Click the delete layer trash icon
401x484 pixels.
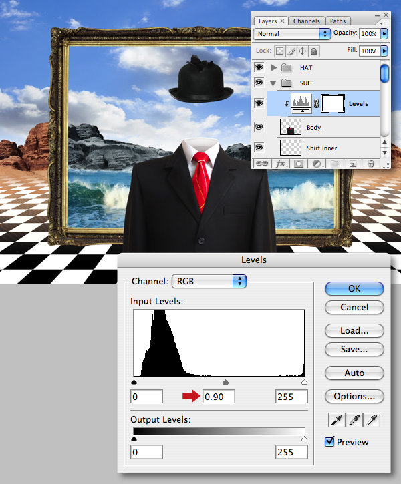[371, 164]
